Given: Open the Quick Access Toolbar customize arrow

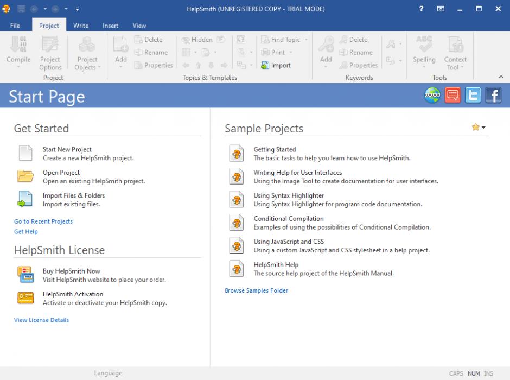Looking at the screenshot, I should (77, 9).
